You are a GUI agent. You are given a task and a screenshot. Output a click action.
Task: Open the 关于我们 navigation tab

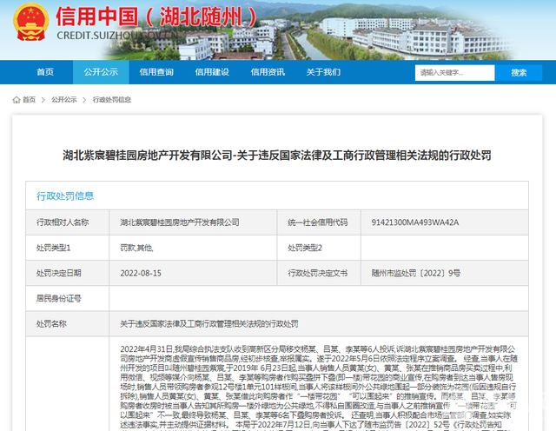[x=323, y=72]
